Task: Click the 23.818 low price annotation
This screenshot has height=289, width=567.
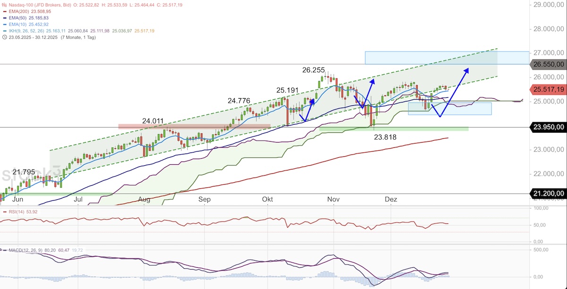Action: (386, 137)
